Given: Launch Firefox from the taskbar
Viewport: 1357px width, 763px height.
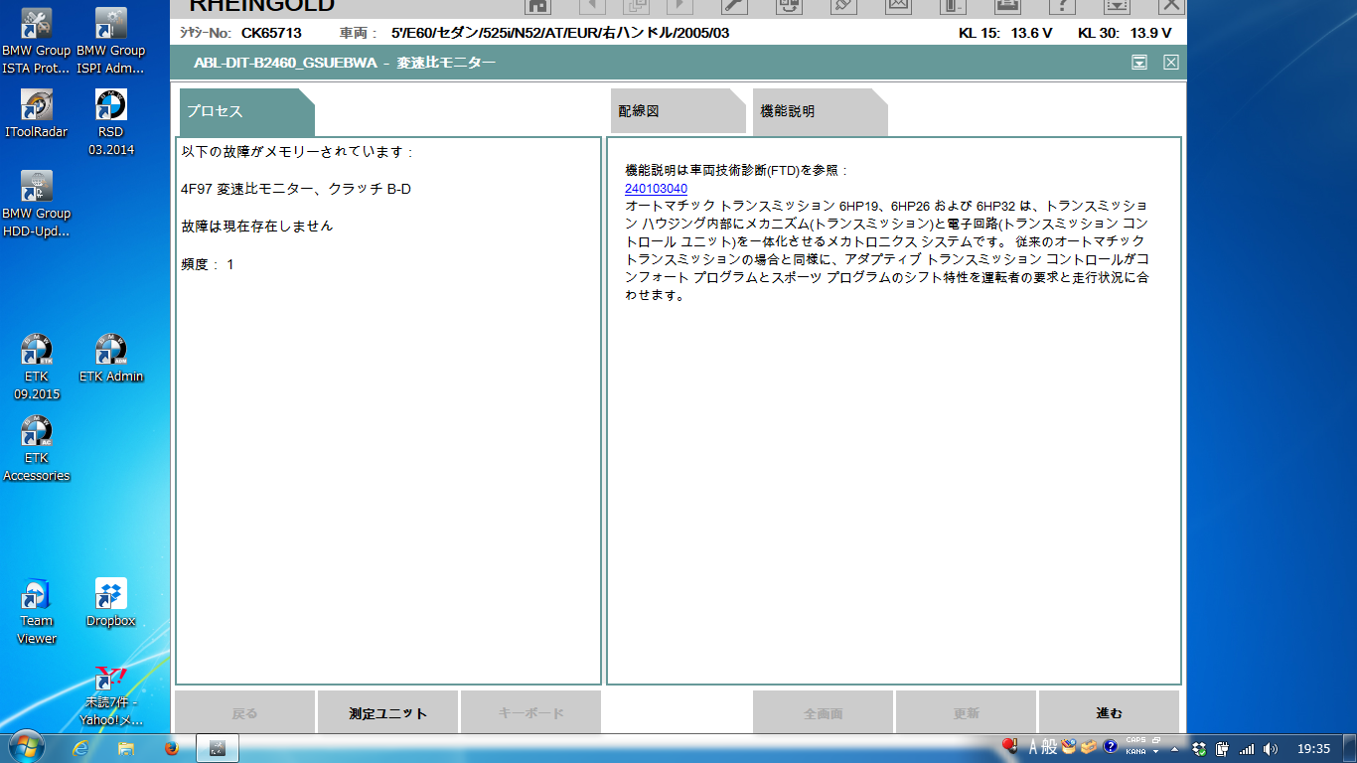Looking at the screenshot, I should 171,748.
